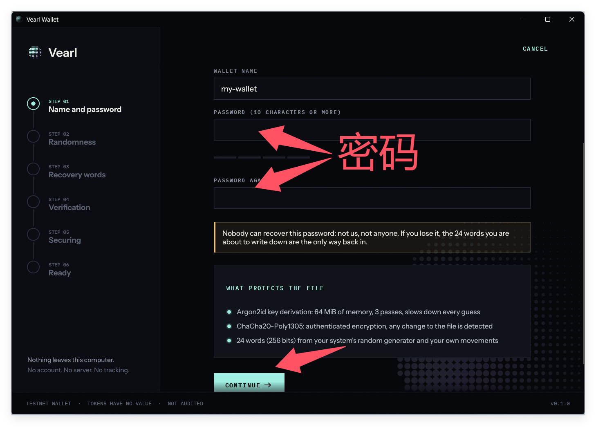Screen dimensions: 596x427
Task: Click the vertical scrollbar on the right edge
Action: coord(583,253)
